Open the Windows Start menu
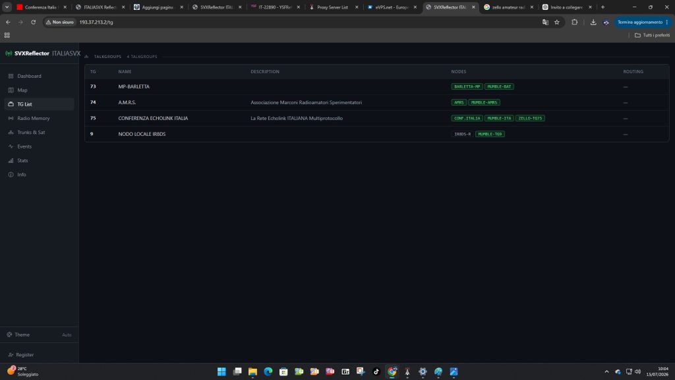Viewport: 675px width, 380px height. (221, 371)
